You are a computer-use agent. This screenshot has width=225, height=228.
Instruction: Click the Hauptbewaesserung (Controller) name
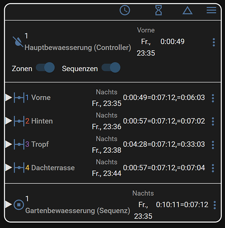pos(78,47)
